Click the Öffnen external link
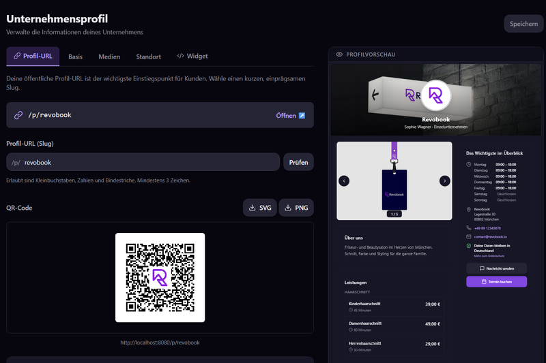This screenshot has width=546, height=363. point(291,115)
